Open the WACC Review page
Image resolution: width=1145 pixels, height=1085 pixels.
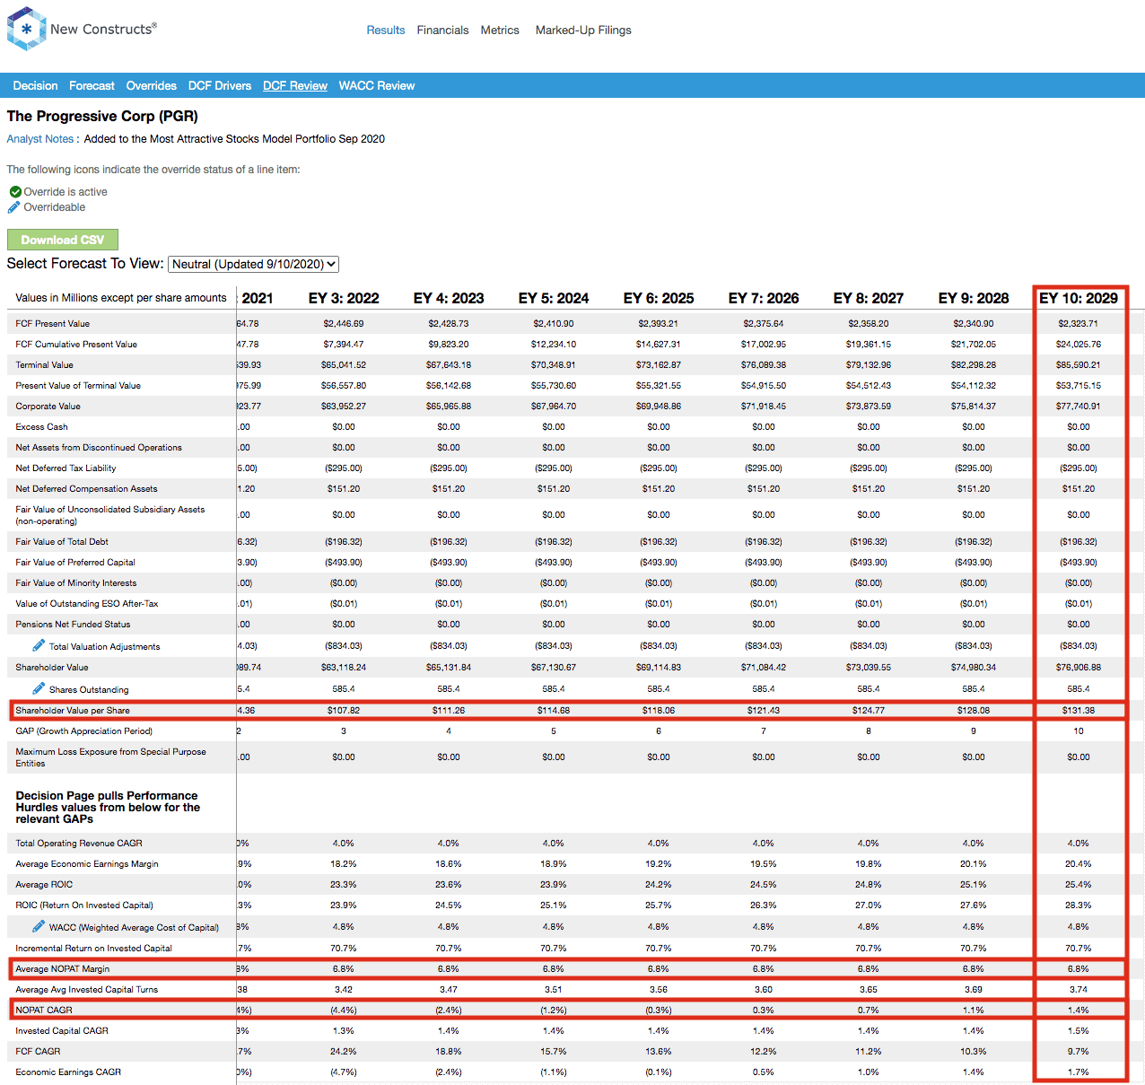pyautogui.click(x=377, y=85)
